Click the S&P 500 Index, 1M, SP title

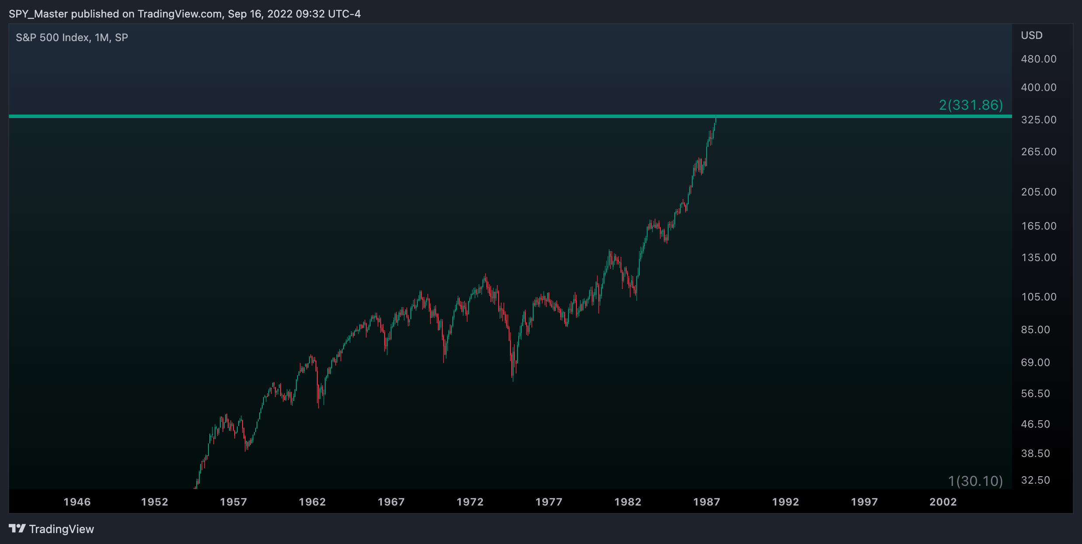(x=72, y=38)
